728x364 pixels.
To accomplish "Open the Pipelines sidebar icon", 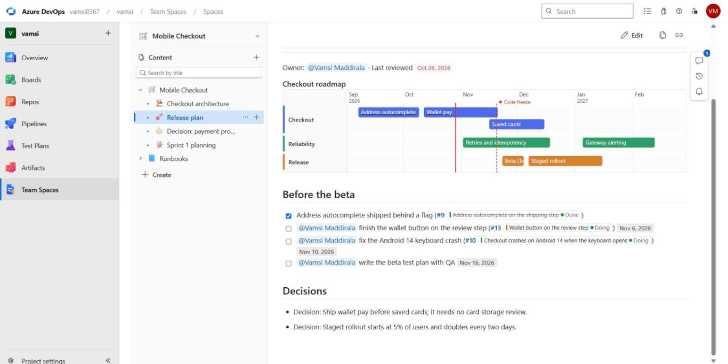I will [x=11, y=124].
